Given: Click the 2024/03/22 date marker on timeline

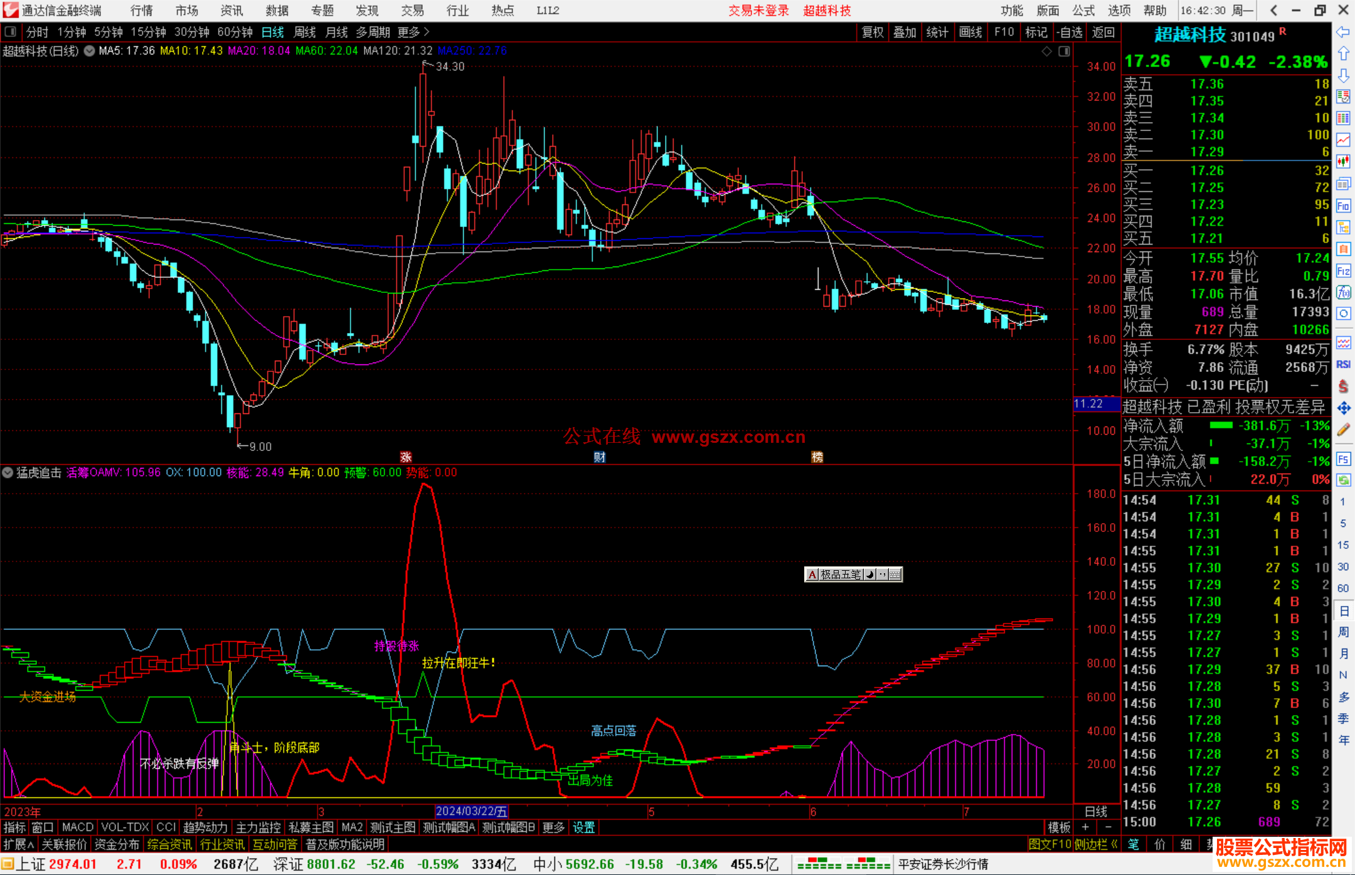Looking at the screenshot, I should (471, 812).
